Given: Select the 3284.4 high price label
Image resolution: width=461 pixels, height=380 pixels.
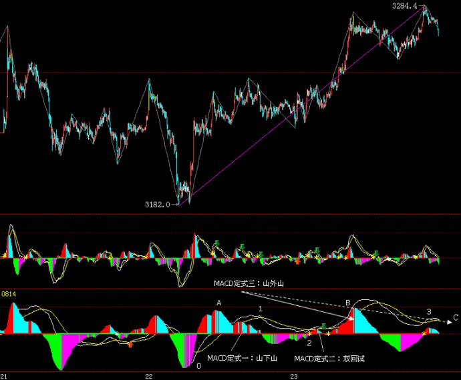Looking at the screenshot, I should pyautogui.click(x=405, y=6).
